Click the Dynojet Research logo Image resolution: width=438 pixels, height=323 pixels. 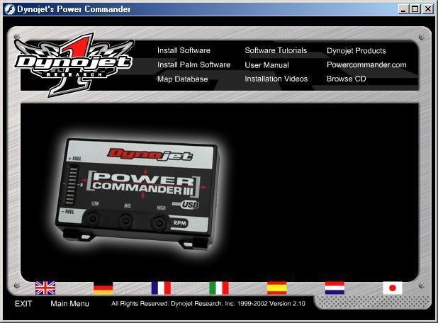(74, 64)
